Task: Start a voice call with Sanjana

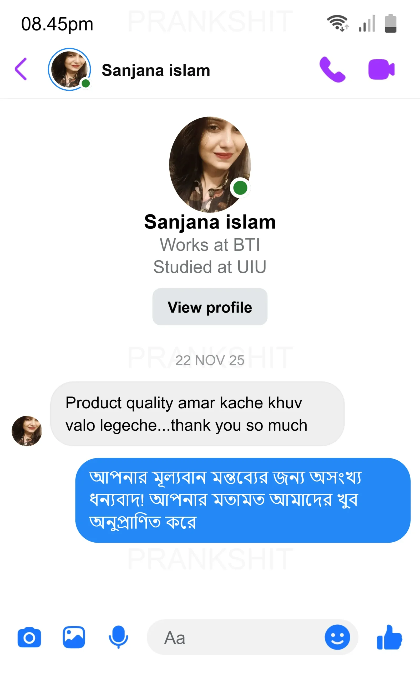Action: pos(332,69)
